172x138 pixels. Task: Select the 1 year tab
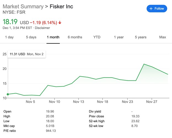[x=119, y=37]
